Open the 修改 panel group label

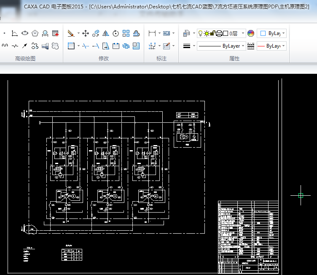coord(103,59)
